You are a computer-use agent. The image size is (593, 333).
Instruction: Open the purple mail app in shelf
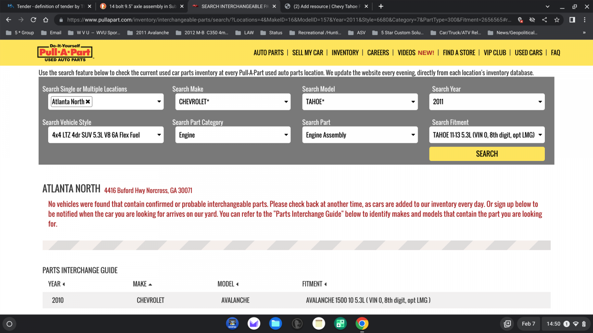point(254,324)
